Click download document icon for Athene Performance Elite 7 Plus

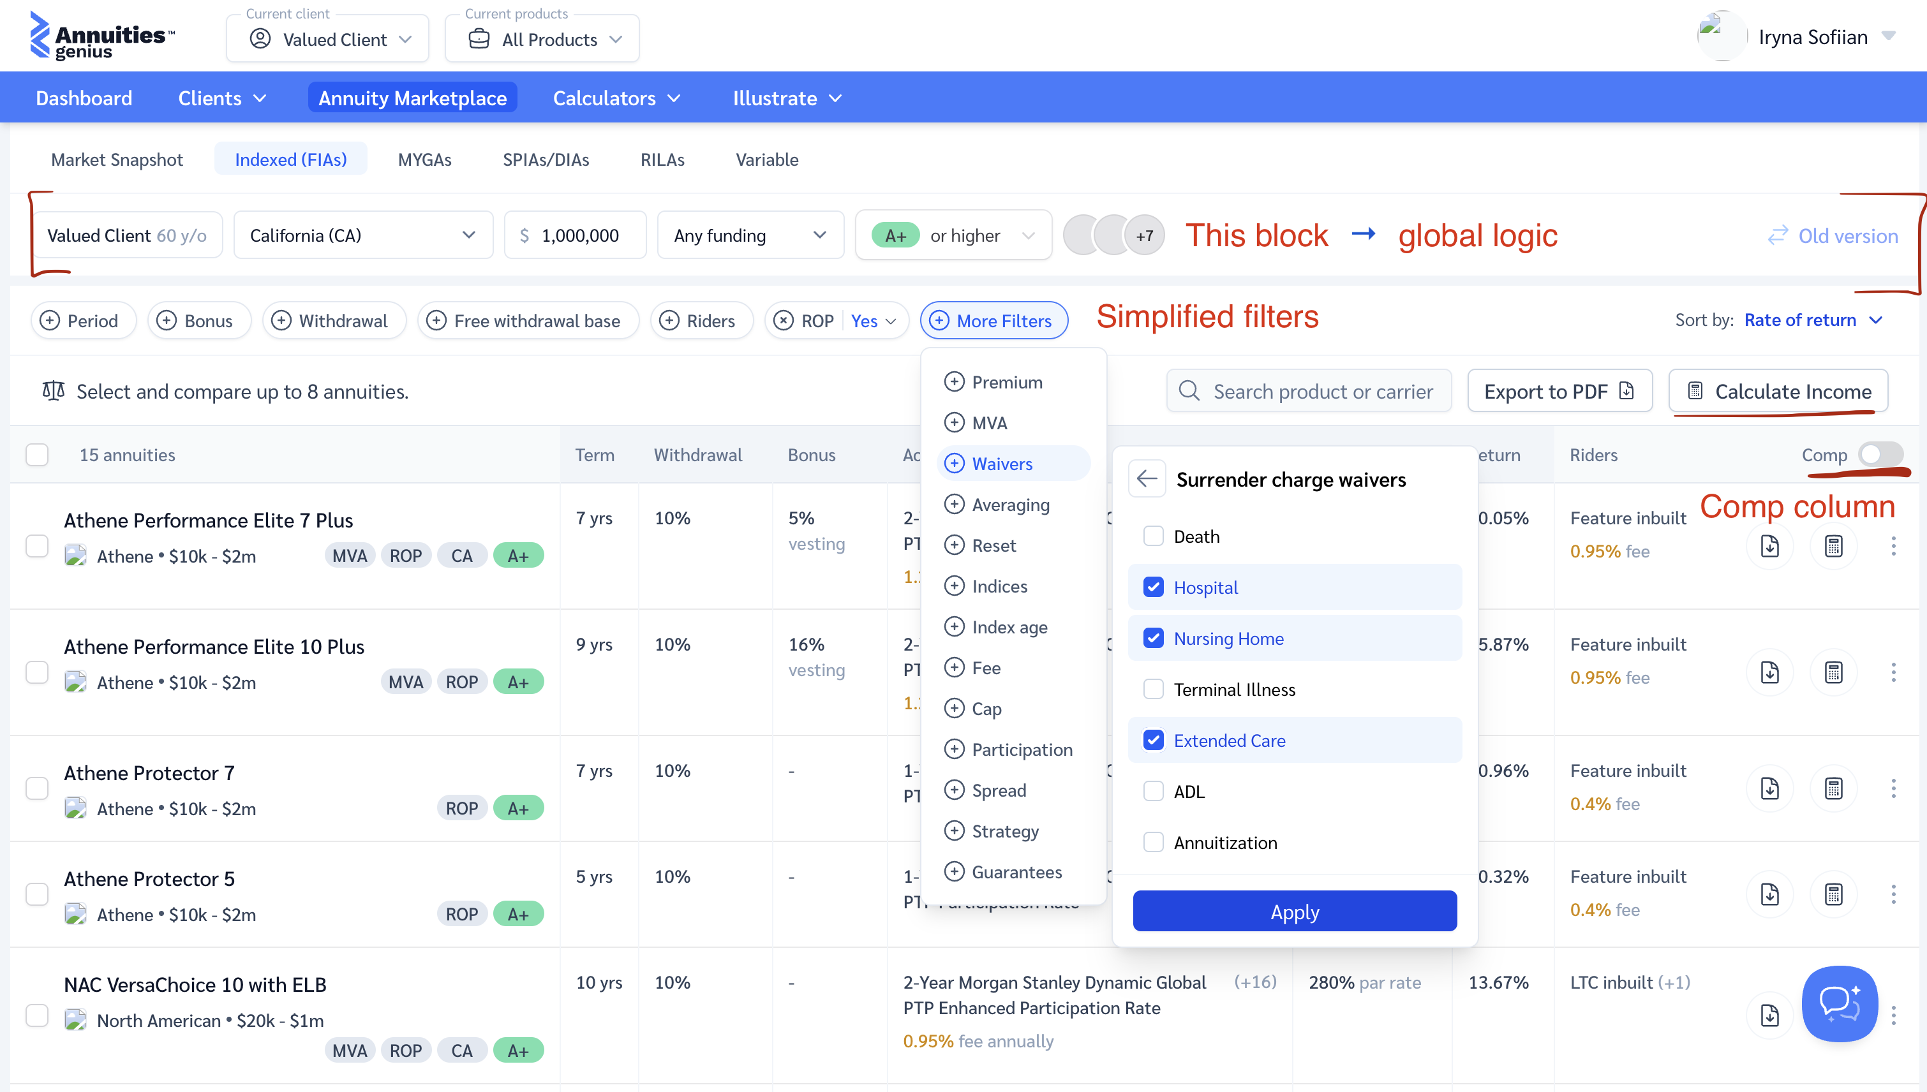coord(1769,546)
